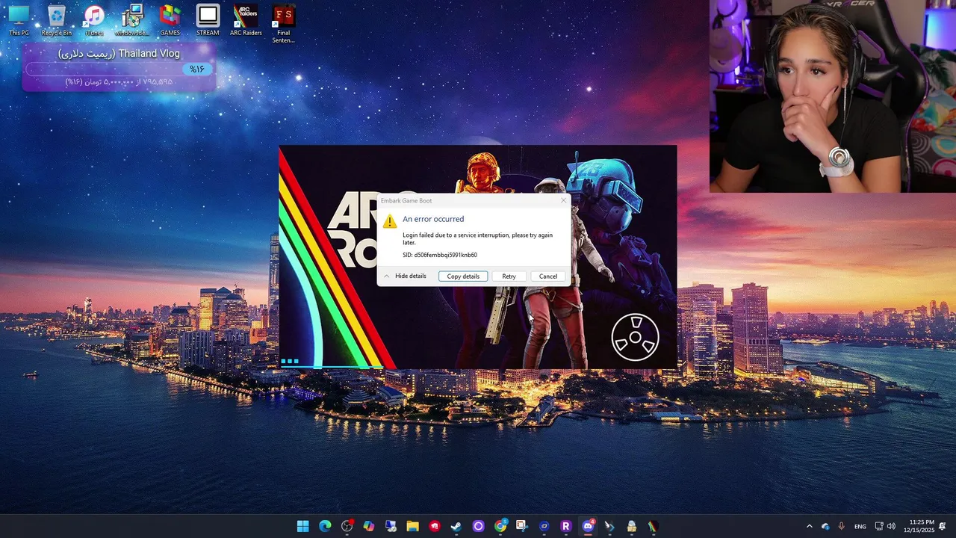Viewport: 956px width, 538px height.
Task: Click the network tray icon
Action: pos(879,526)
